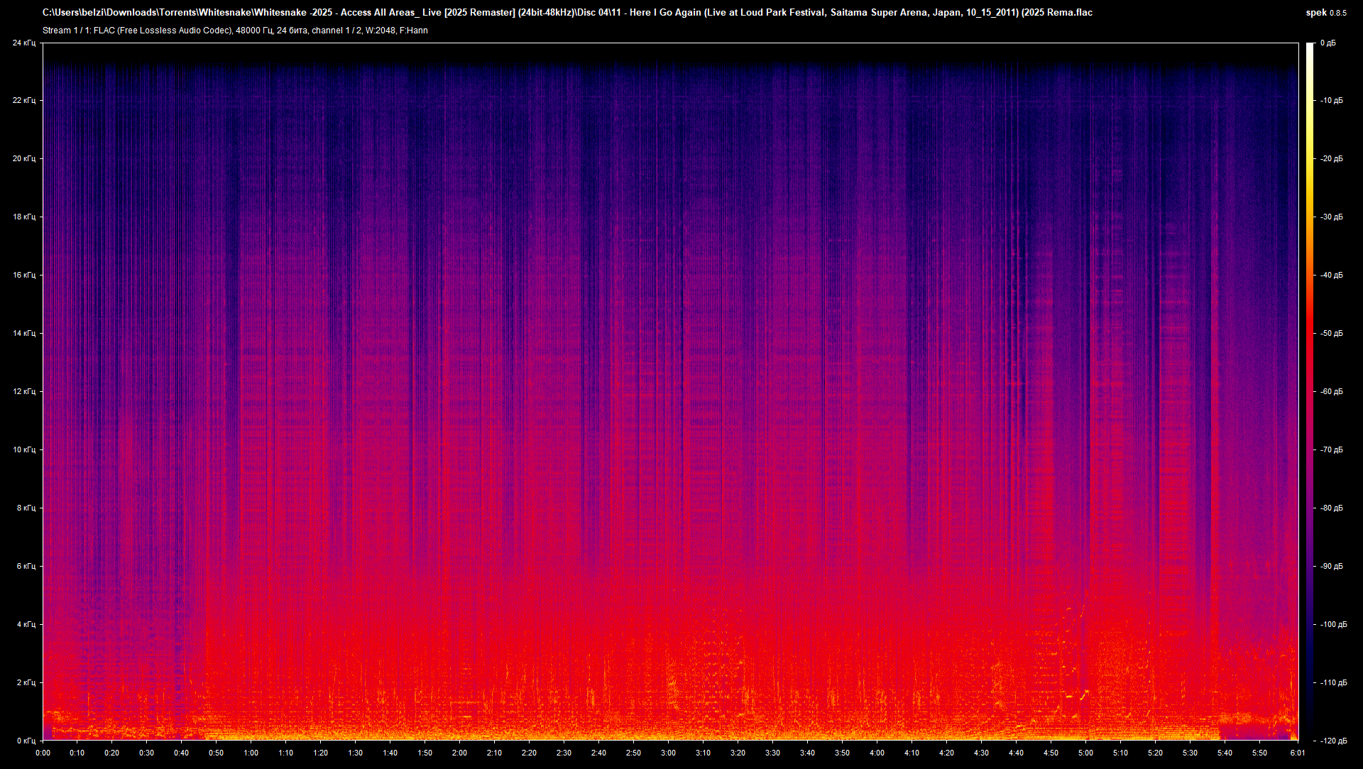Click the 0 кГц frequency label
Screen dimensions: 1363x769
[x=26, y=741]
